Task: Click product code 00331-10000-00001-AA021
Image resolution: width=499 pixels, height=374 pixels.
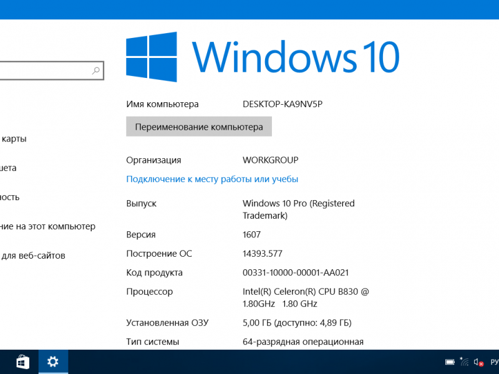Action: 296,272
